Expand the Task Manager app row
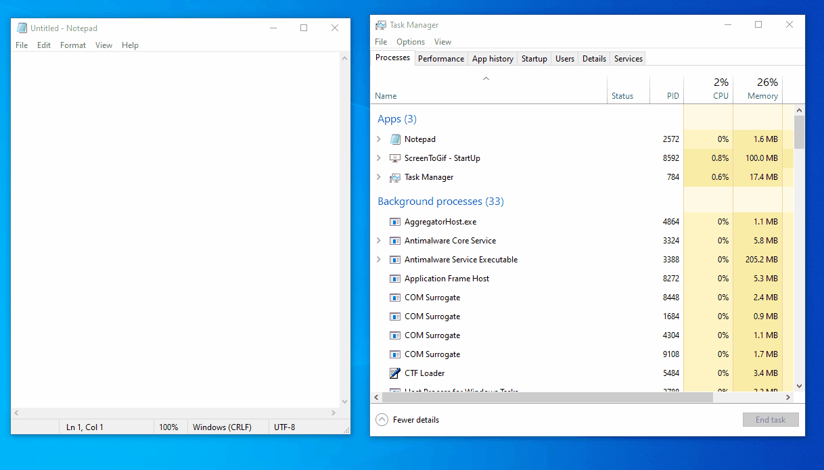824x470 pixels. click(x=379, y=177)
